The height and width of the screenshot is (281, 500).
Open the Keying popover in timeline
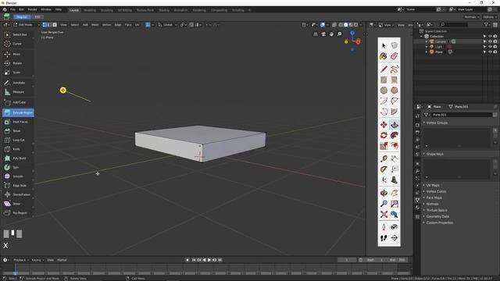click(37, 260)
